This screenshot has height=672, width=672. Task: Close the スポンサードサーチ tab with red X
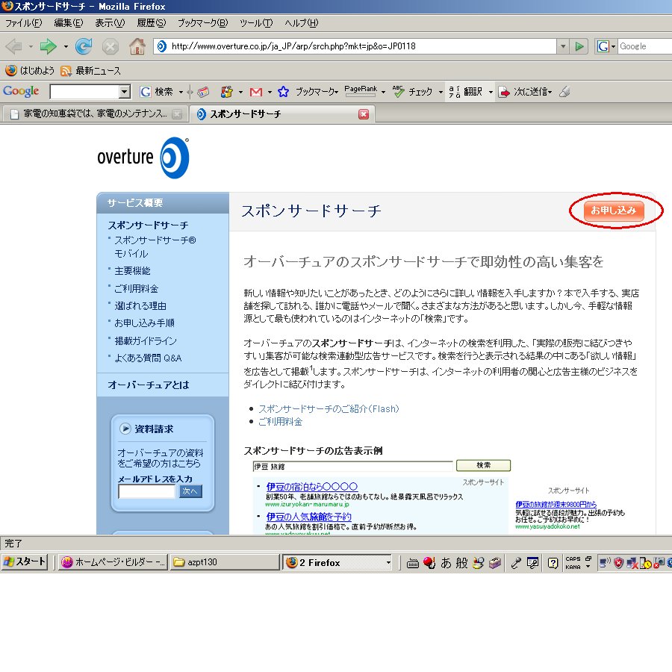(364, 114)
